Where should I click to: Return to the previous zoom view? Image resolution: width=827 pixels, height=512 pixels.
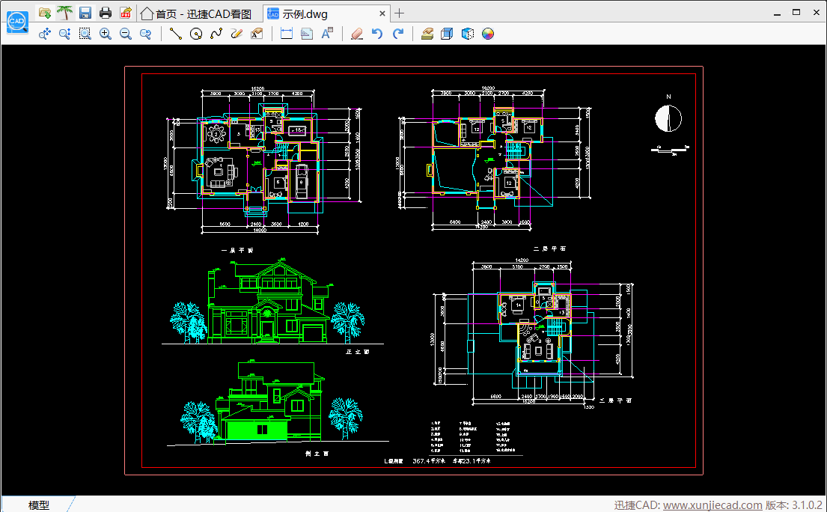pos(146,34)
